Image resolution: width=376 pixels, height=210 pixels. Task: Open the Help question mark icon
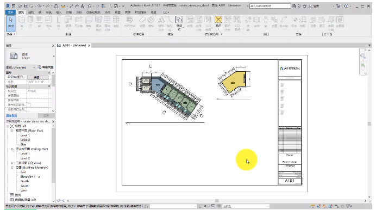[346, 6]
